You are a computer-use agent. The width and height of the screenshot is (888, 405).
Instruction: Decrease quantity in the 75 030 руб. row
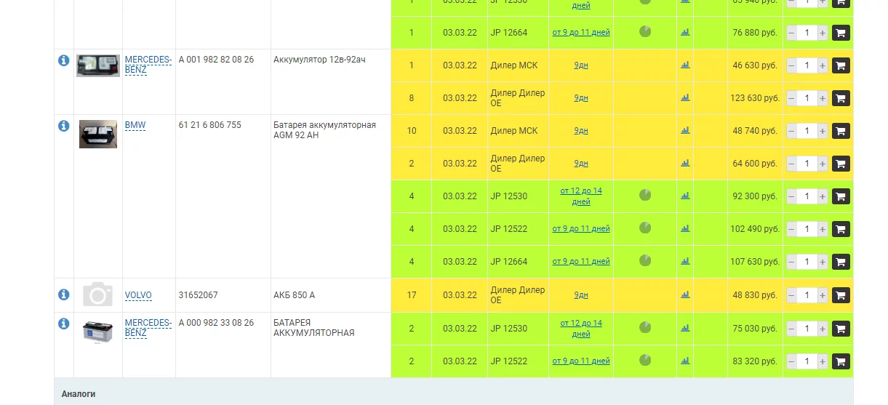click(791, 329)
